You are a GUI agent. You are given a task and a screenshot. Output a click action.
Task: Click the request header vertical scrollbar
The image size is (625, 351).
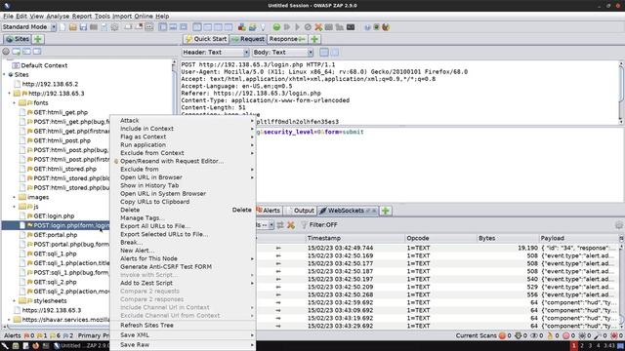[x=621, y=93]
